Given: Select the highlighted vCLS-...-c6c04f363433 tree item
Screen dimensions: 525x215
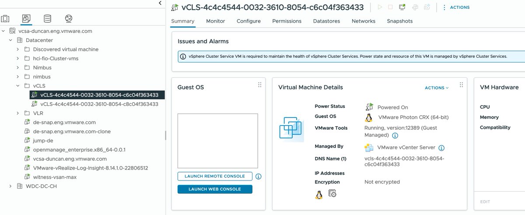Looking at the screenshot, I should tap(97, 95).
